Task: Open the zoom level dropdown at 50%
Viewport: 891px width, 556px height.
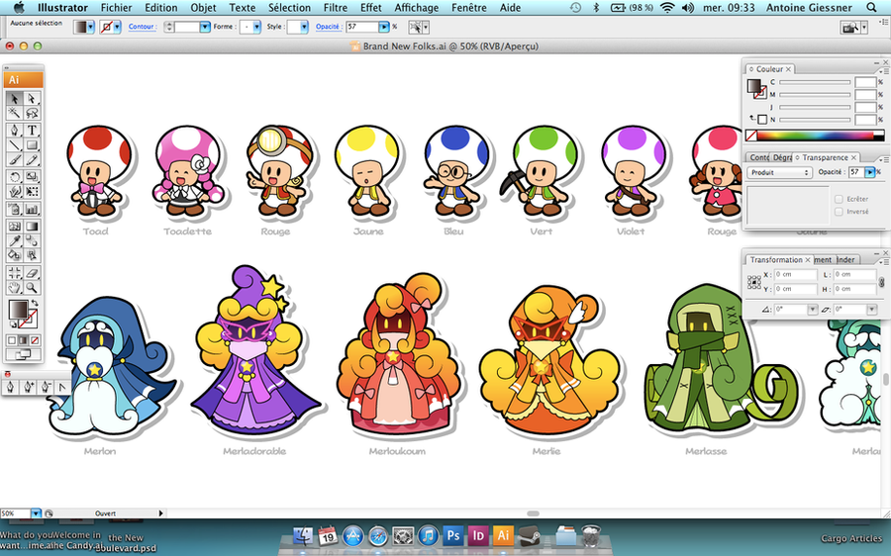Action: tap(36, 513)
